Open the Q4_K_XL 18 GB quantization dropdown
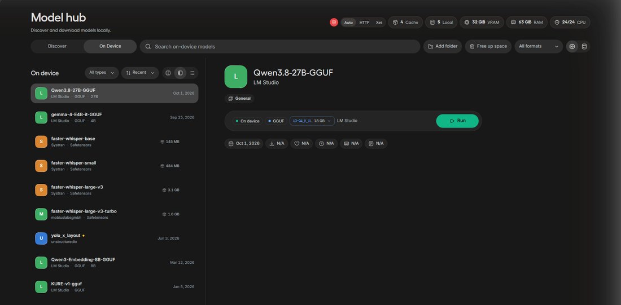 pos(312,121)
